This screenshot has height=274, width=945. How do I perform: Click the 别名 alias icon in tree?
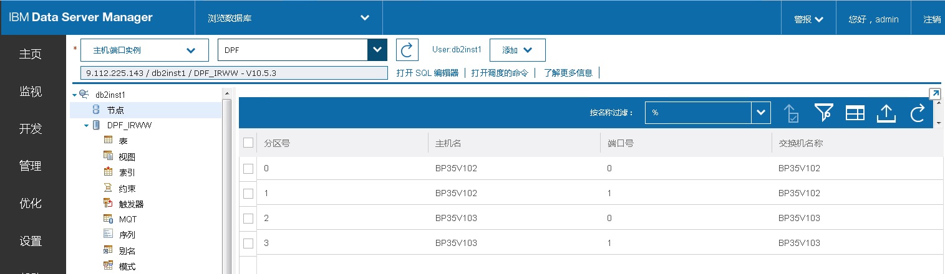107,250
